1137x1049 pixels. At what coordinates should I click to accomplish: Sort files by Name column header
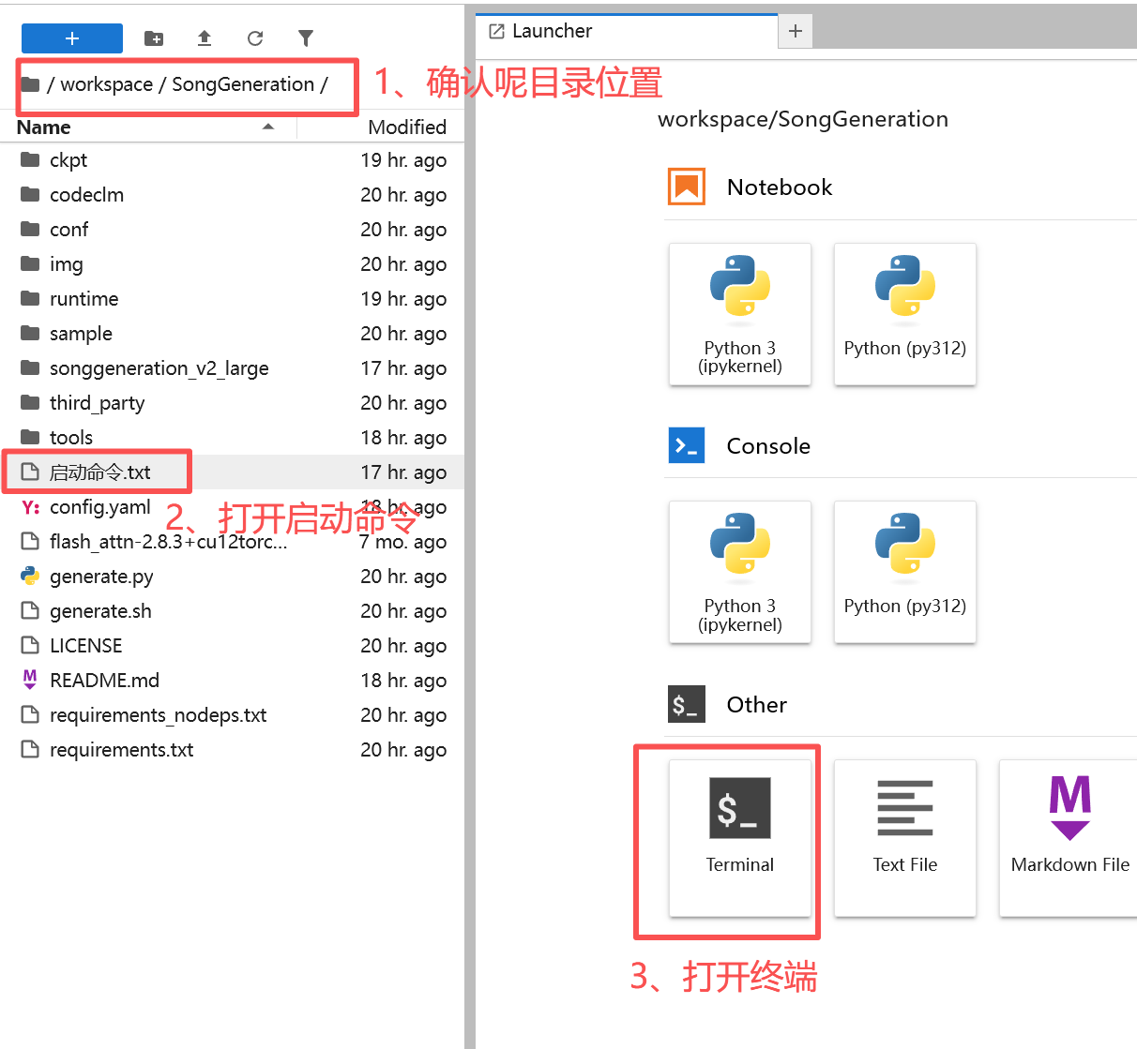pos(44,127)
